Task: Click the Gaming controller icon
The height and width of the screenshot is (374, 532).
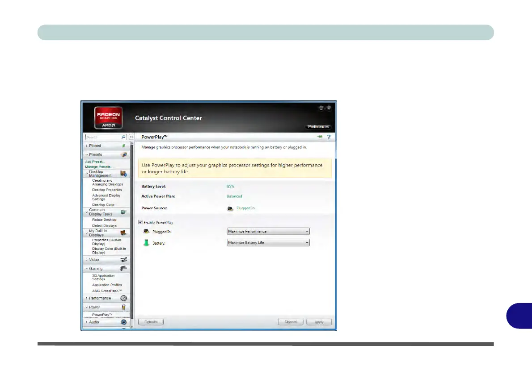Action: click(x=124, y=268)
